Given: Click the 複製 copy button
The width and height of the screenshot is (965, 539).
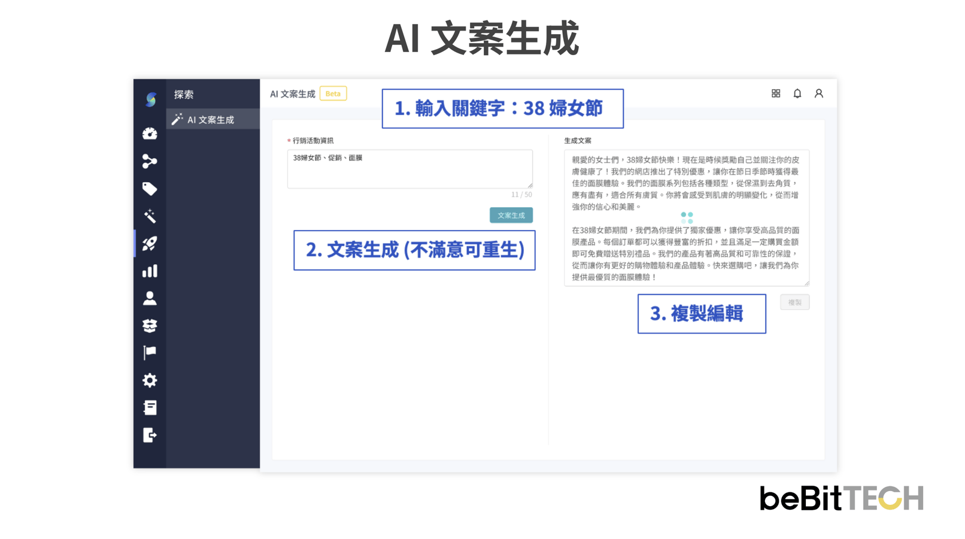Looking at the screenshot, I should 794,302.
